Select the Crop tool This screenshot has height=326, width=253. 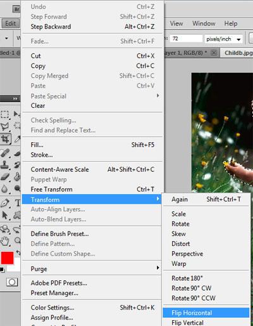[x=5, y=139]
